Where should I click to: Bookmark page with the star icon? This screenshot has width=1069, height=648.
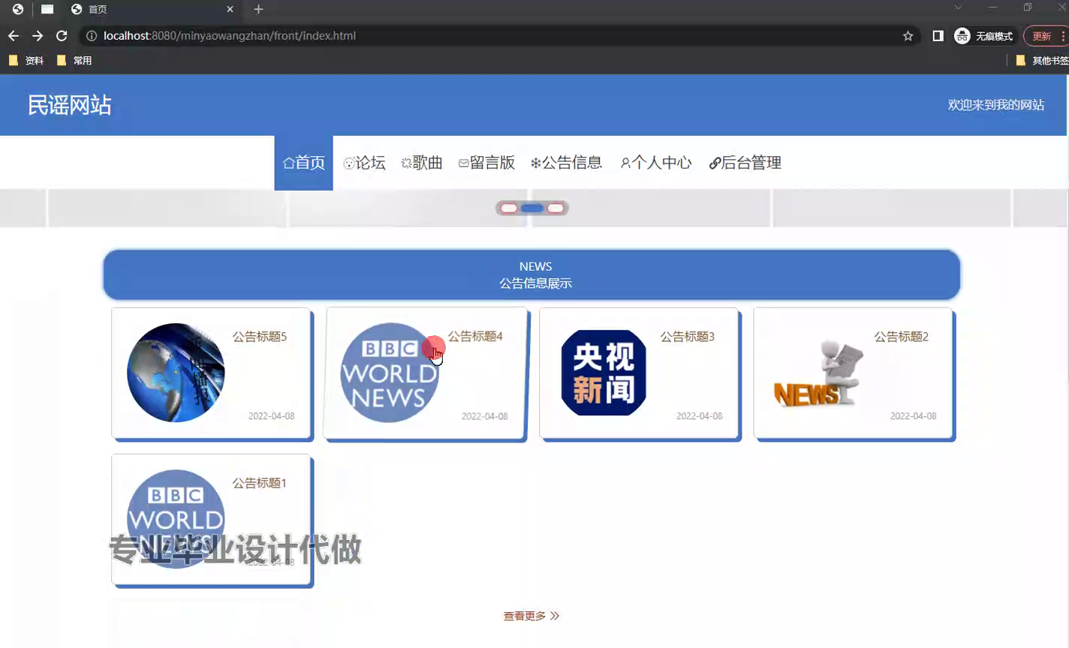[x=908, y=36]
